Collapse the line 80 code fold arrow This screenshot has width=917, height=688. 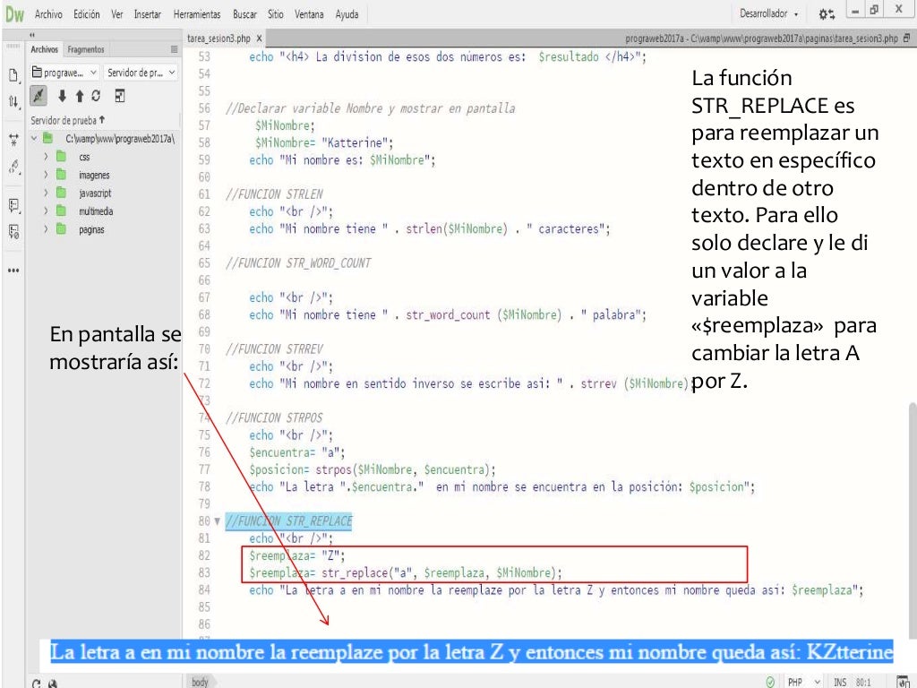218,521
